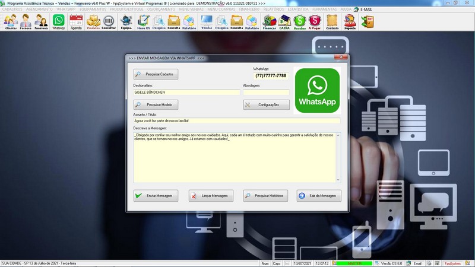Open the FERRAMENTAS menu

(324, 9)
